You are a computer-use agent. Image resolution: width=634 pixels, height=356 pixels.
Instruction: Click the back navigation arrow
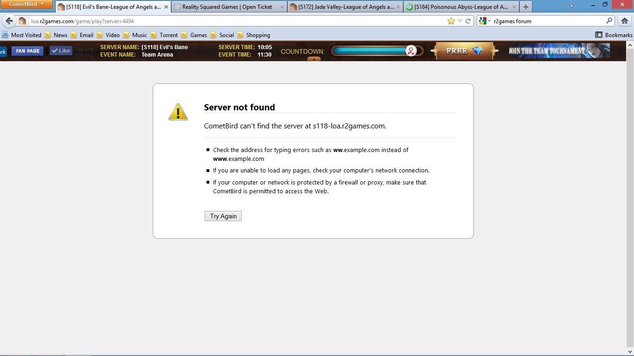click(9, 21)
